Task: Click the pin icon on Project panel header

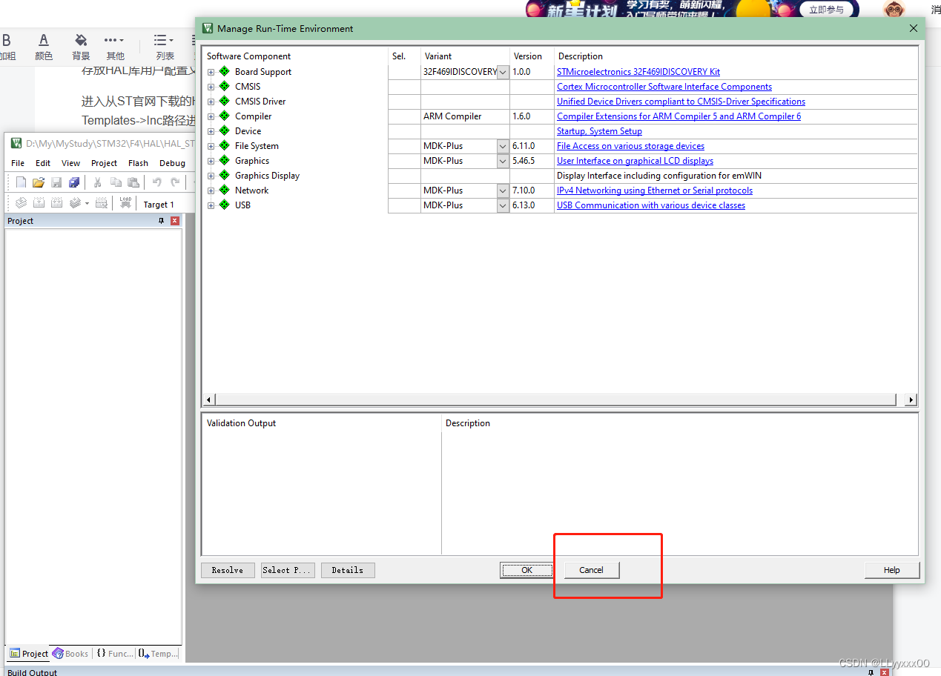Action: [161, 221]
